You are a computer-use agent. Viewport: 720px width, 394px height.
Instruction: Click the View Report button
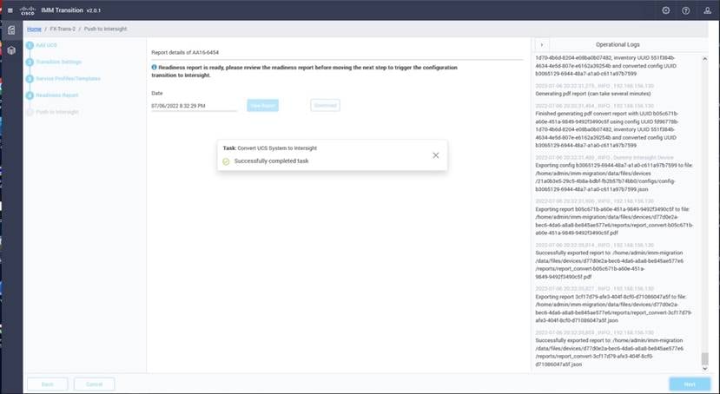pos(262,106)
